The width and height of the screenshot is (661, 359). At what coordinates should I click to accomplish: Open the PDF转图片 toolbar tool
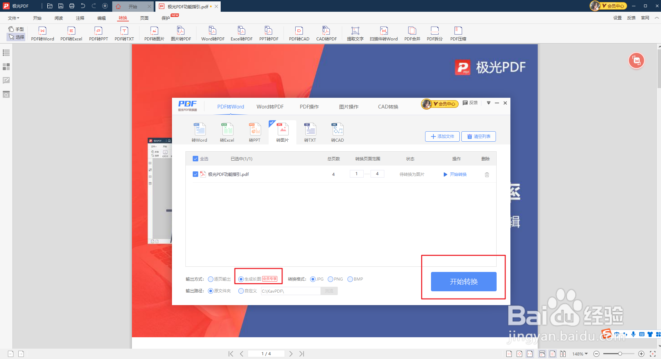(154, 34)
